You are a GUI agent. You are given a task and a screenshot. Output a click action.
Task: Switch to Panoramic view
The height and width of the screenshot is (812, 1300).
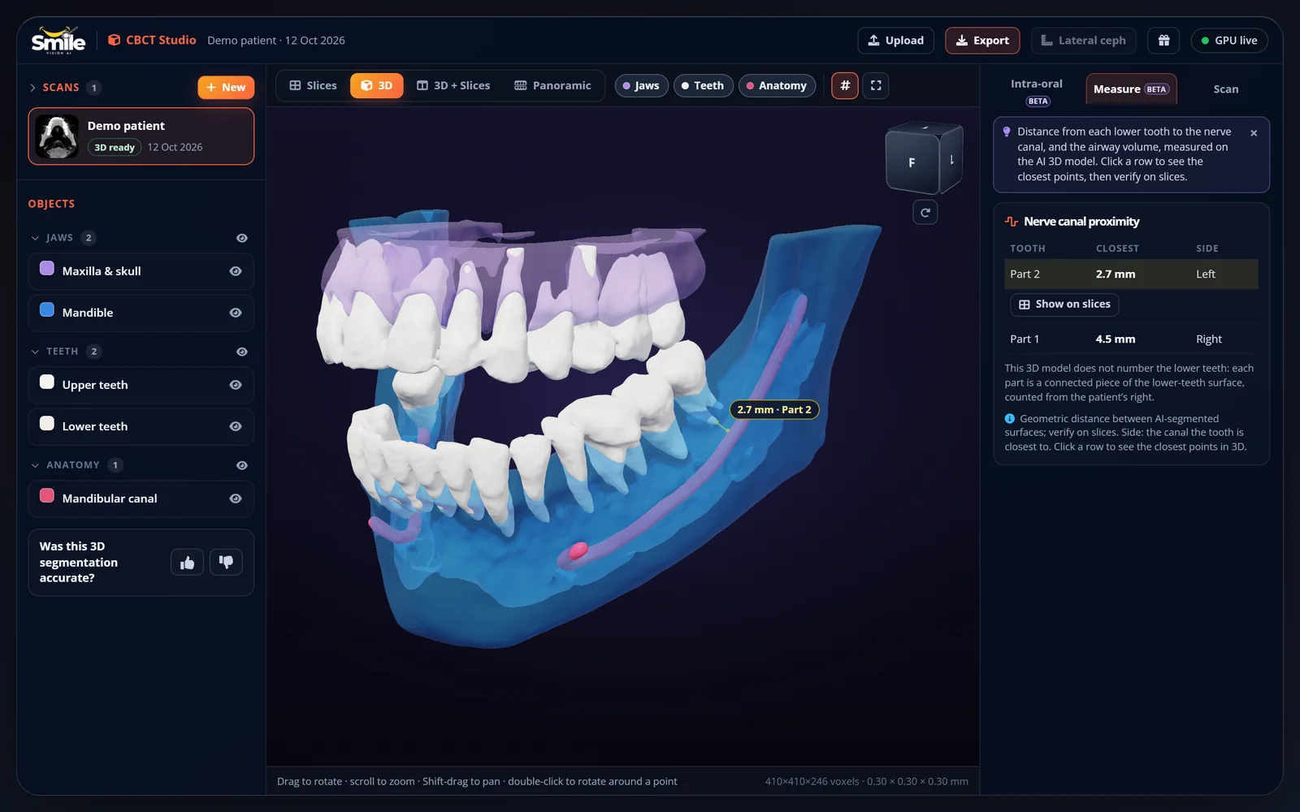tap(552, 85)
